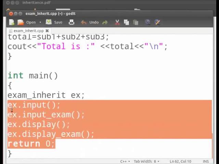Click the Redo arrow icon
219x164 pixels.
105,22
